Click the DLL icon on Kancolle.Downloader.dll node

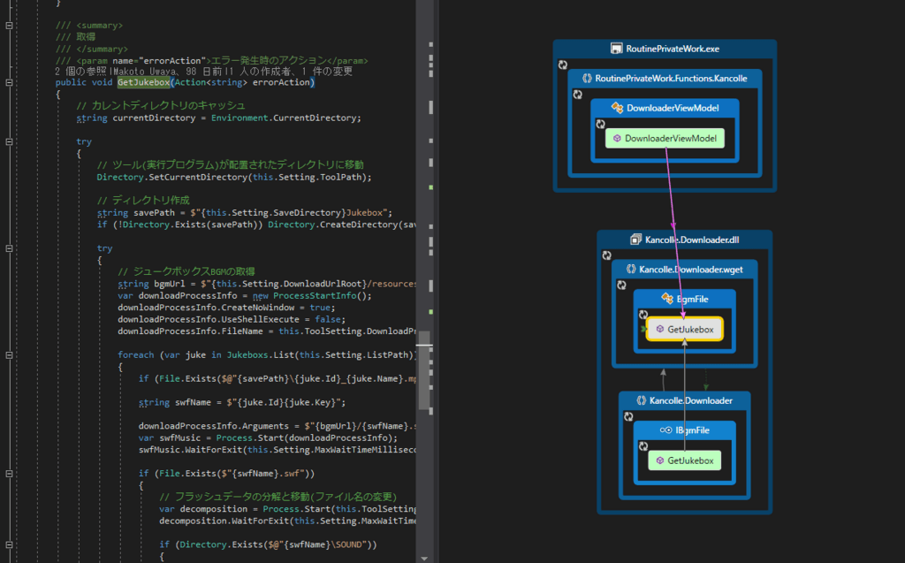pos(637,238)
